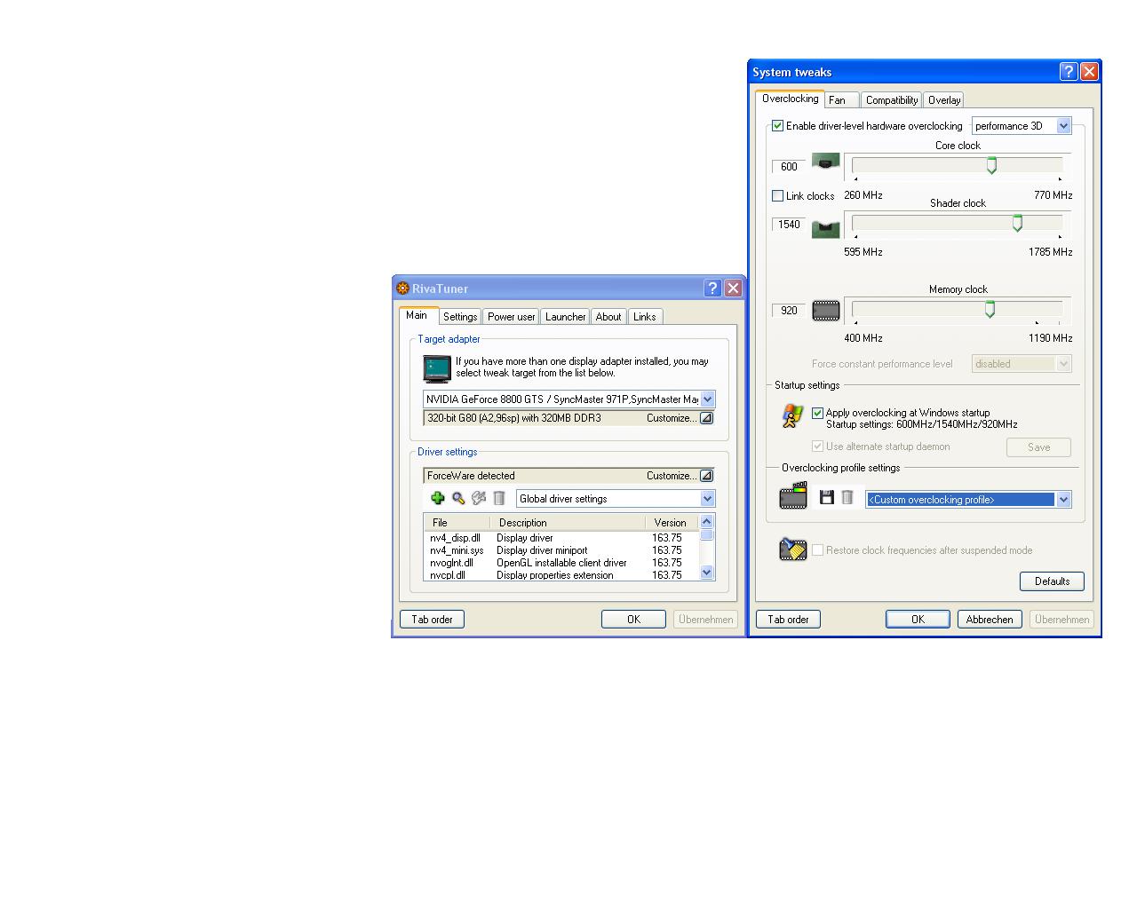
Task: Switch to the Compatibility tab
Action: [x=892, y=100]
